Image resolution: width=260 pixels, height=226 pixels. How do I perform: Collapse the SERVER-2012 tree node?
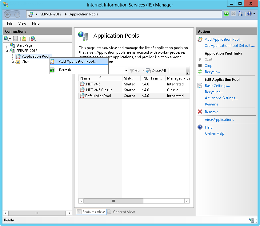7,51
